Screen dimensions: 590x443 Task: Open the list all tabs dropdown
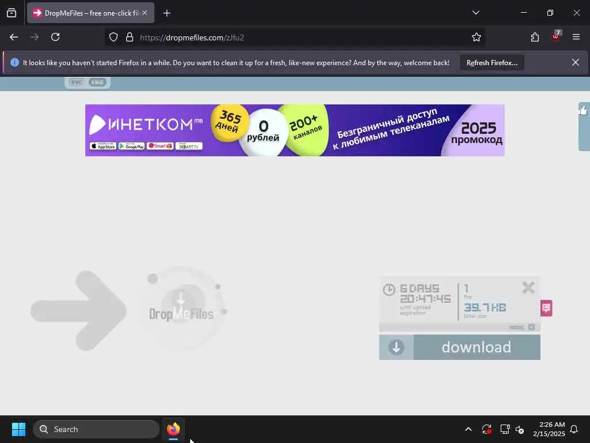tap(475, 13)
